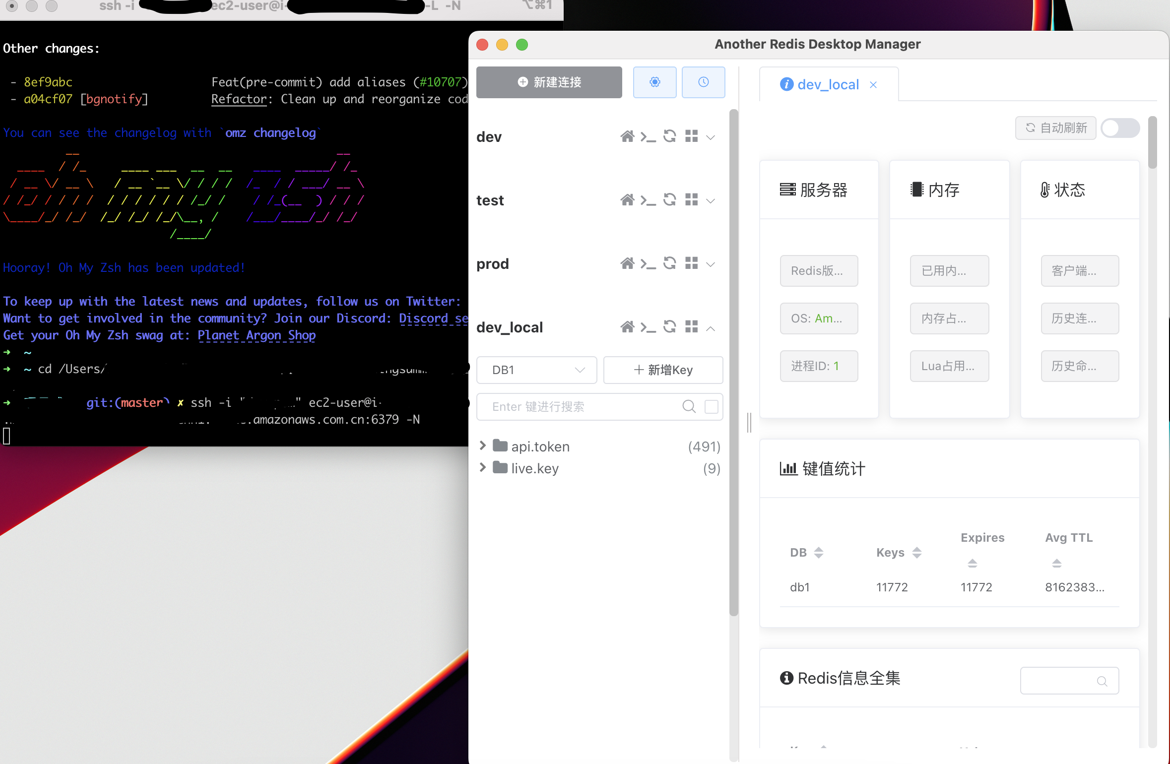Expand the live.key key folder
Image resolution: width=1170 pixels, height=764 pixels.
point(482,468)
